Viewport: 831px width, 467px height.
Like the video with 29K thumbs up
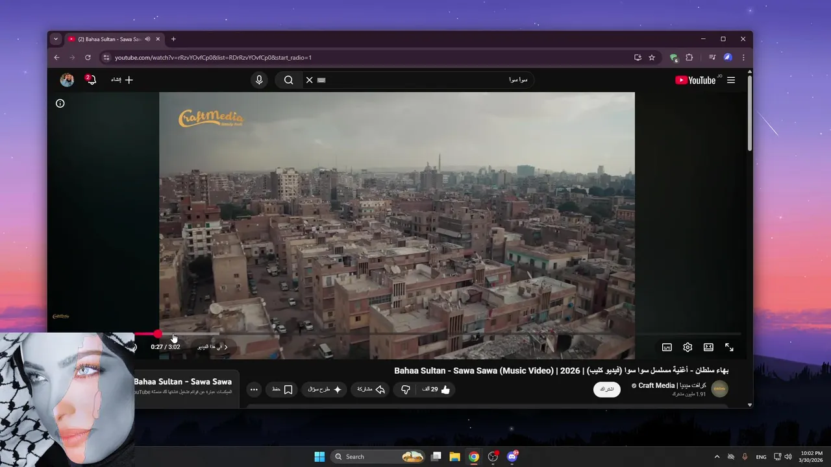[436, 389]
